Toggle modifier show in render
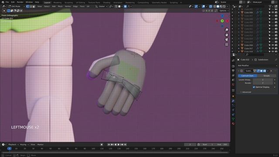The height and width of the screenshot is (157, 279). coord(265,71)
